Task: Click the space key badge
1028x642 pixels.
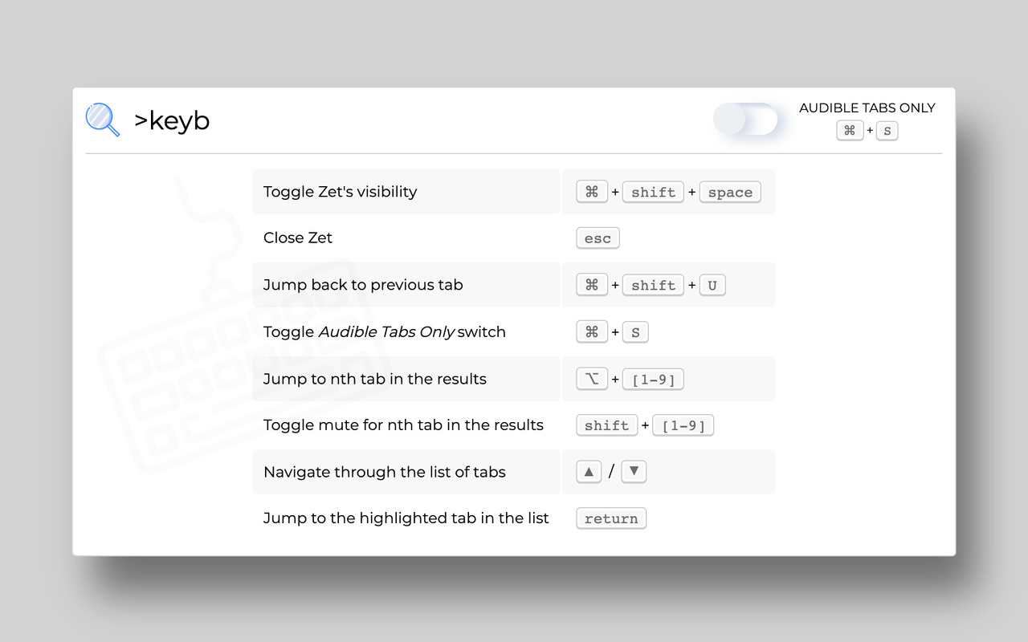Action: tap(730, 193)
